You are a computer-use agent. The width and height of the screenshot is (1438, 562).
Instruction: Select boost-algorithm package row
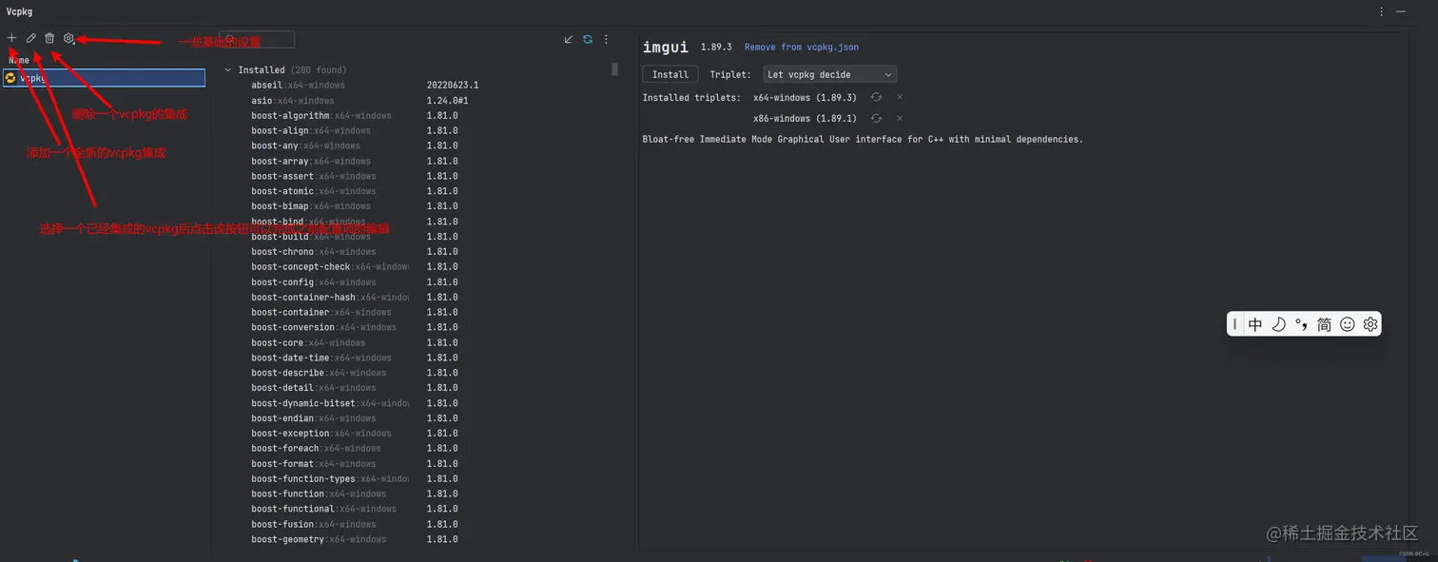tap(321, 115)
